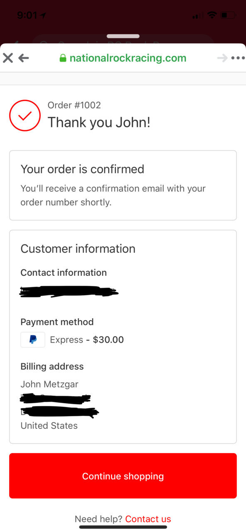This screenshot has width=246, height=532.
Task: Tap the 9:01 clock in status bar
Action: click(x=27, y=15)
